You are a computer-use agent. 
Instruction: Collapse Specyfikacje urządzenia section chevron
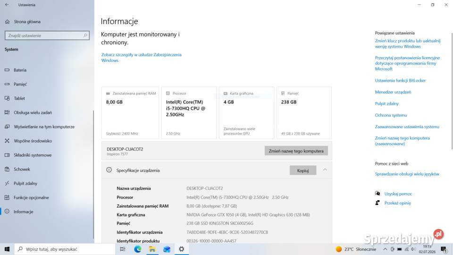[x=325, y=170]
